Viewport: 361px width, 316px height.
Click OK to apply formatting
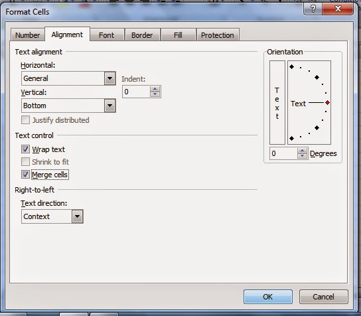[268, 297]
